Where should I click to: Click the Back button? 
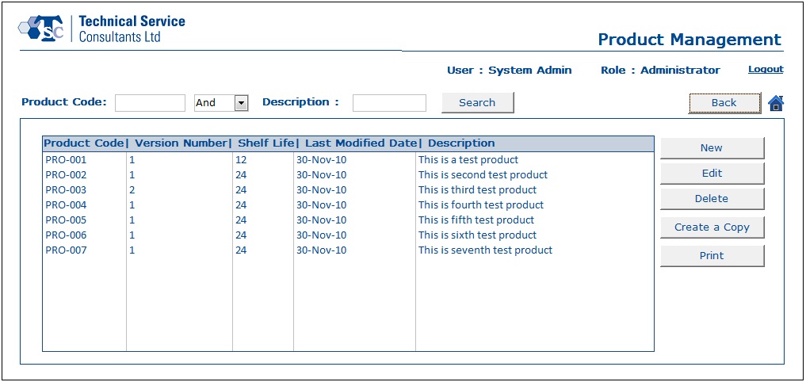[724, 103]
